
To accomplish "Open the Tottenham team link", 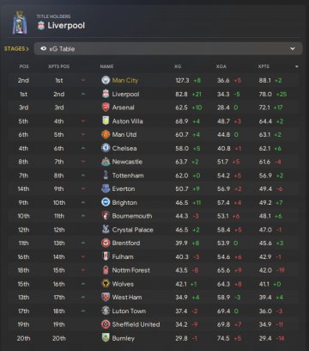I will tap(128, 175).
